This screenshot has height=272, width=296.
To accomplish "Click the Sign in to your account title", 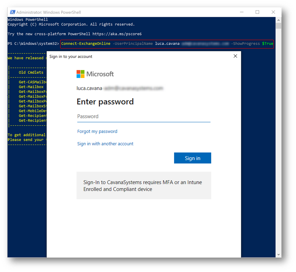I will click(71, 56).
